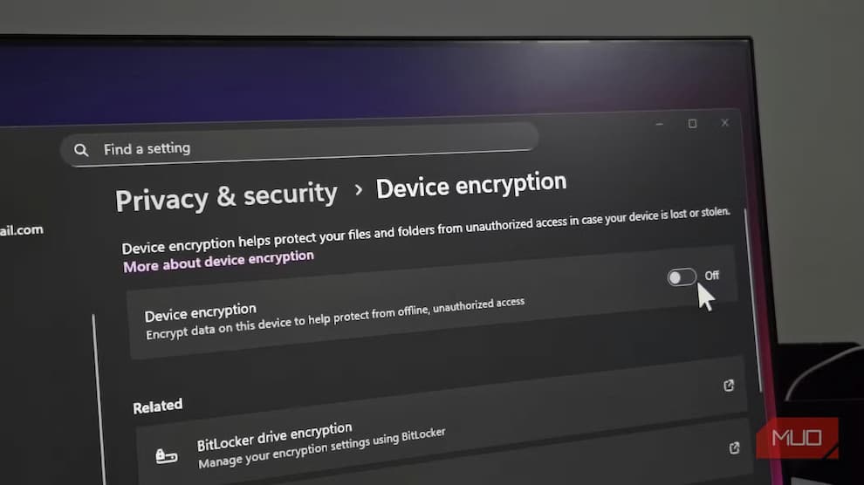Close the Settings window
The width and height of the screenshot is (864, 485).
pos(724,123)
